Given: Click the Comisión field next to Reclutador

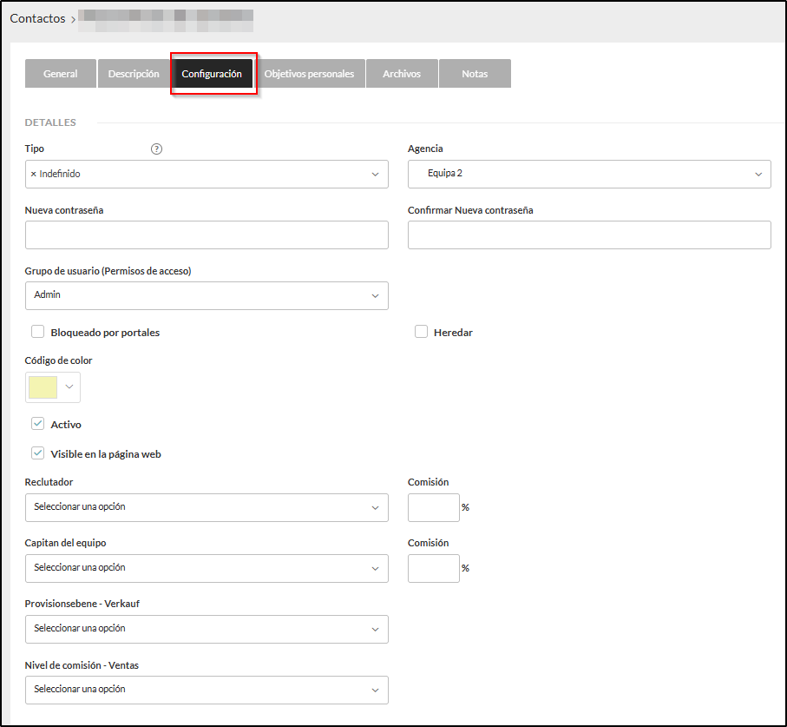Looking at the screenshot, I should point(433,507).
